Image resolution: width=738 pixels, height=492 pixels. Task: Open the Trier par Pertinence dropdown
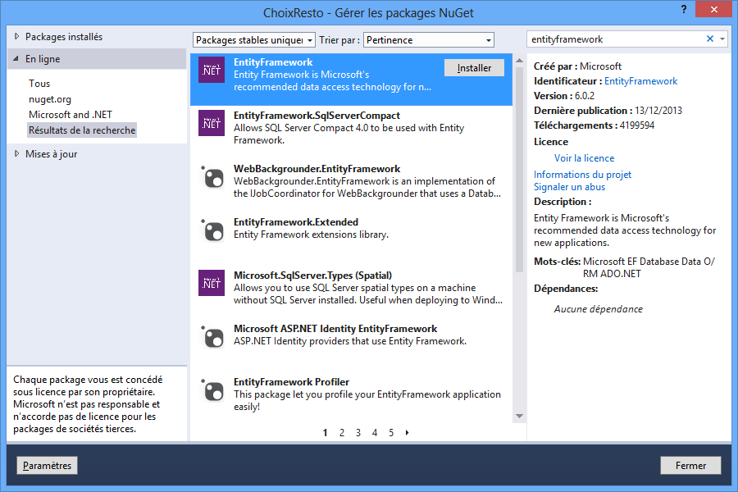[429, 40]
